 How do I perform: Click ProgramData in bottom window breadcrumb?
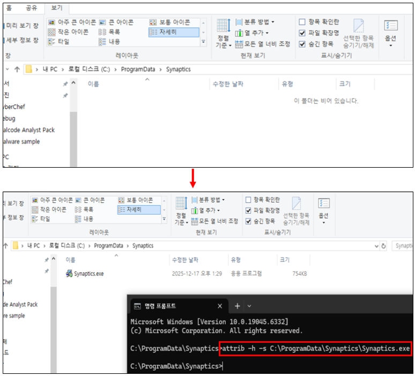(x=108, y=246)
